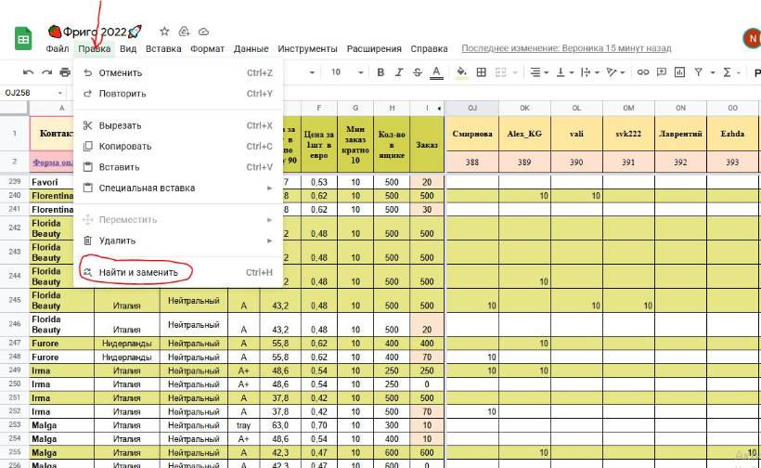Open the fill color picker

click(461, 72)
